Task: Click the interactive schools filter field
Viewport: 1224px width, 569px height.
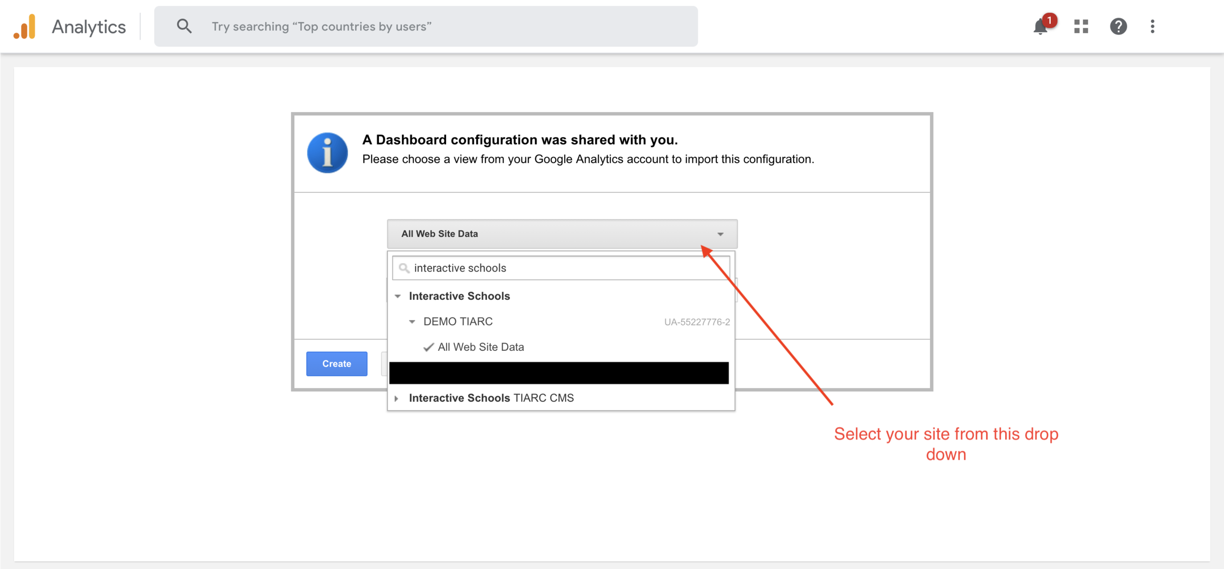Action: tap(561, 268)
